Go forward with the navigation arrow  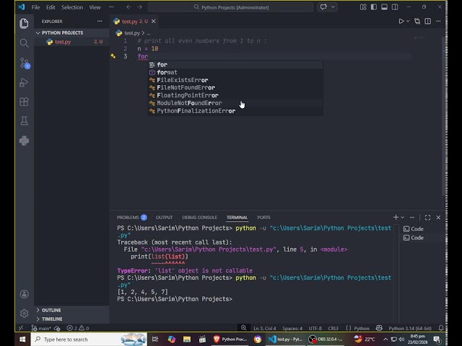point(139,7)
